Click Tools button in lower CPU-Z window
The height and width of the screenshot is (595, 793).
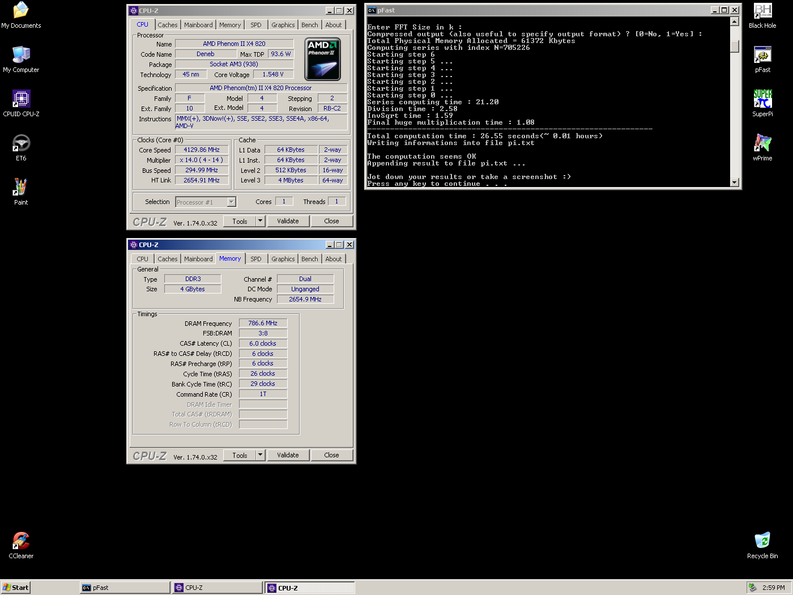[240, 455]
